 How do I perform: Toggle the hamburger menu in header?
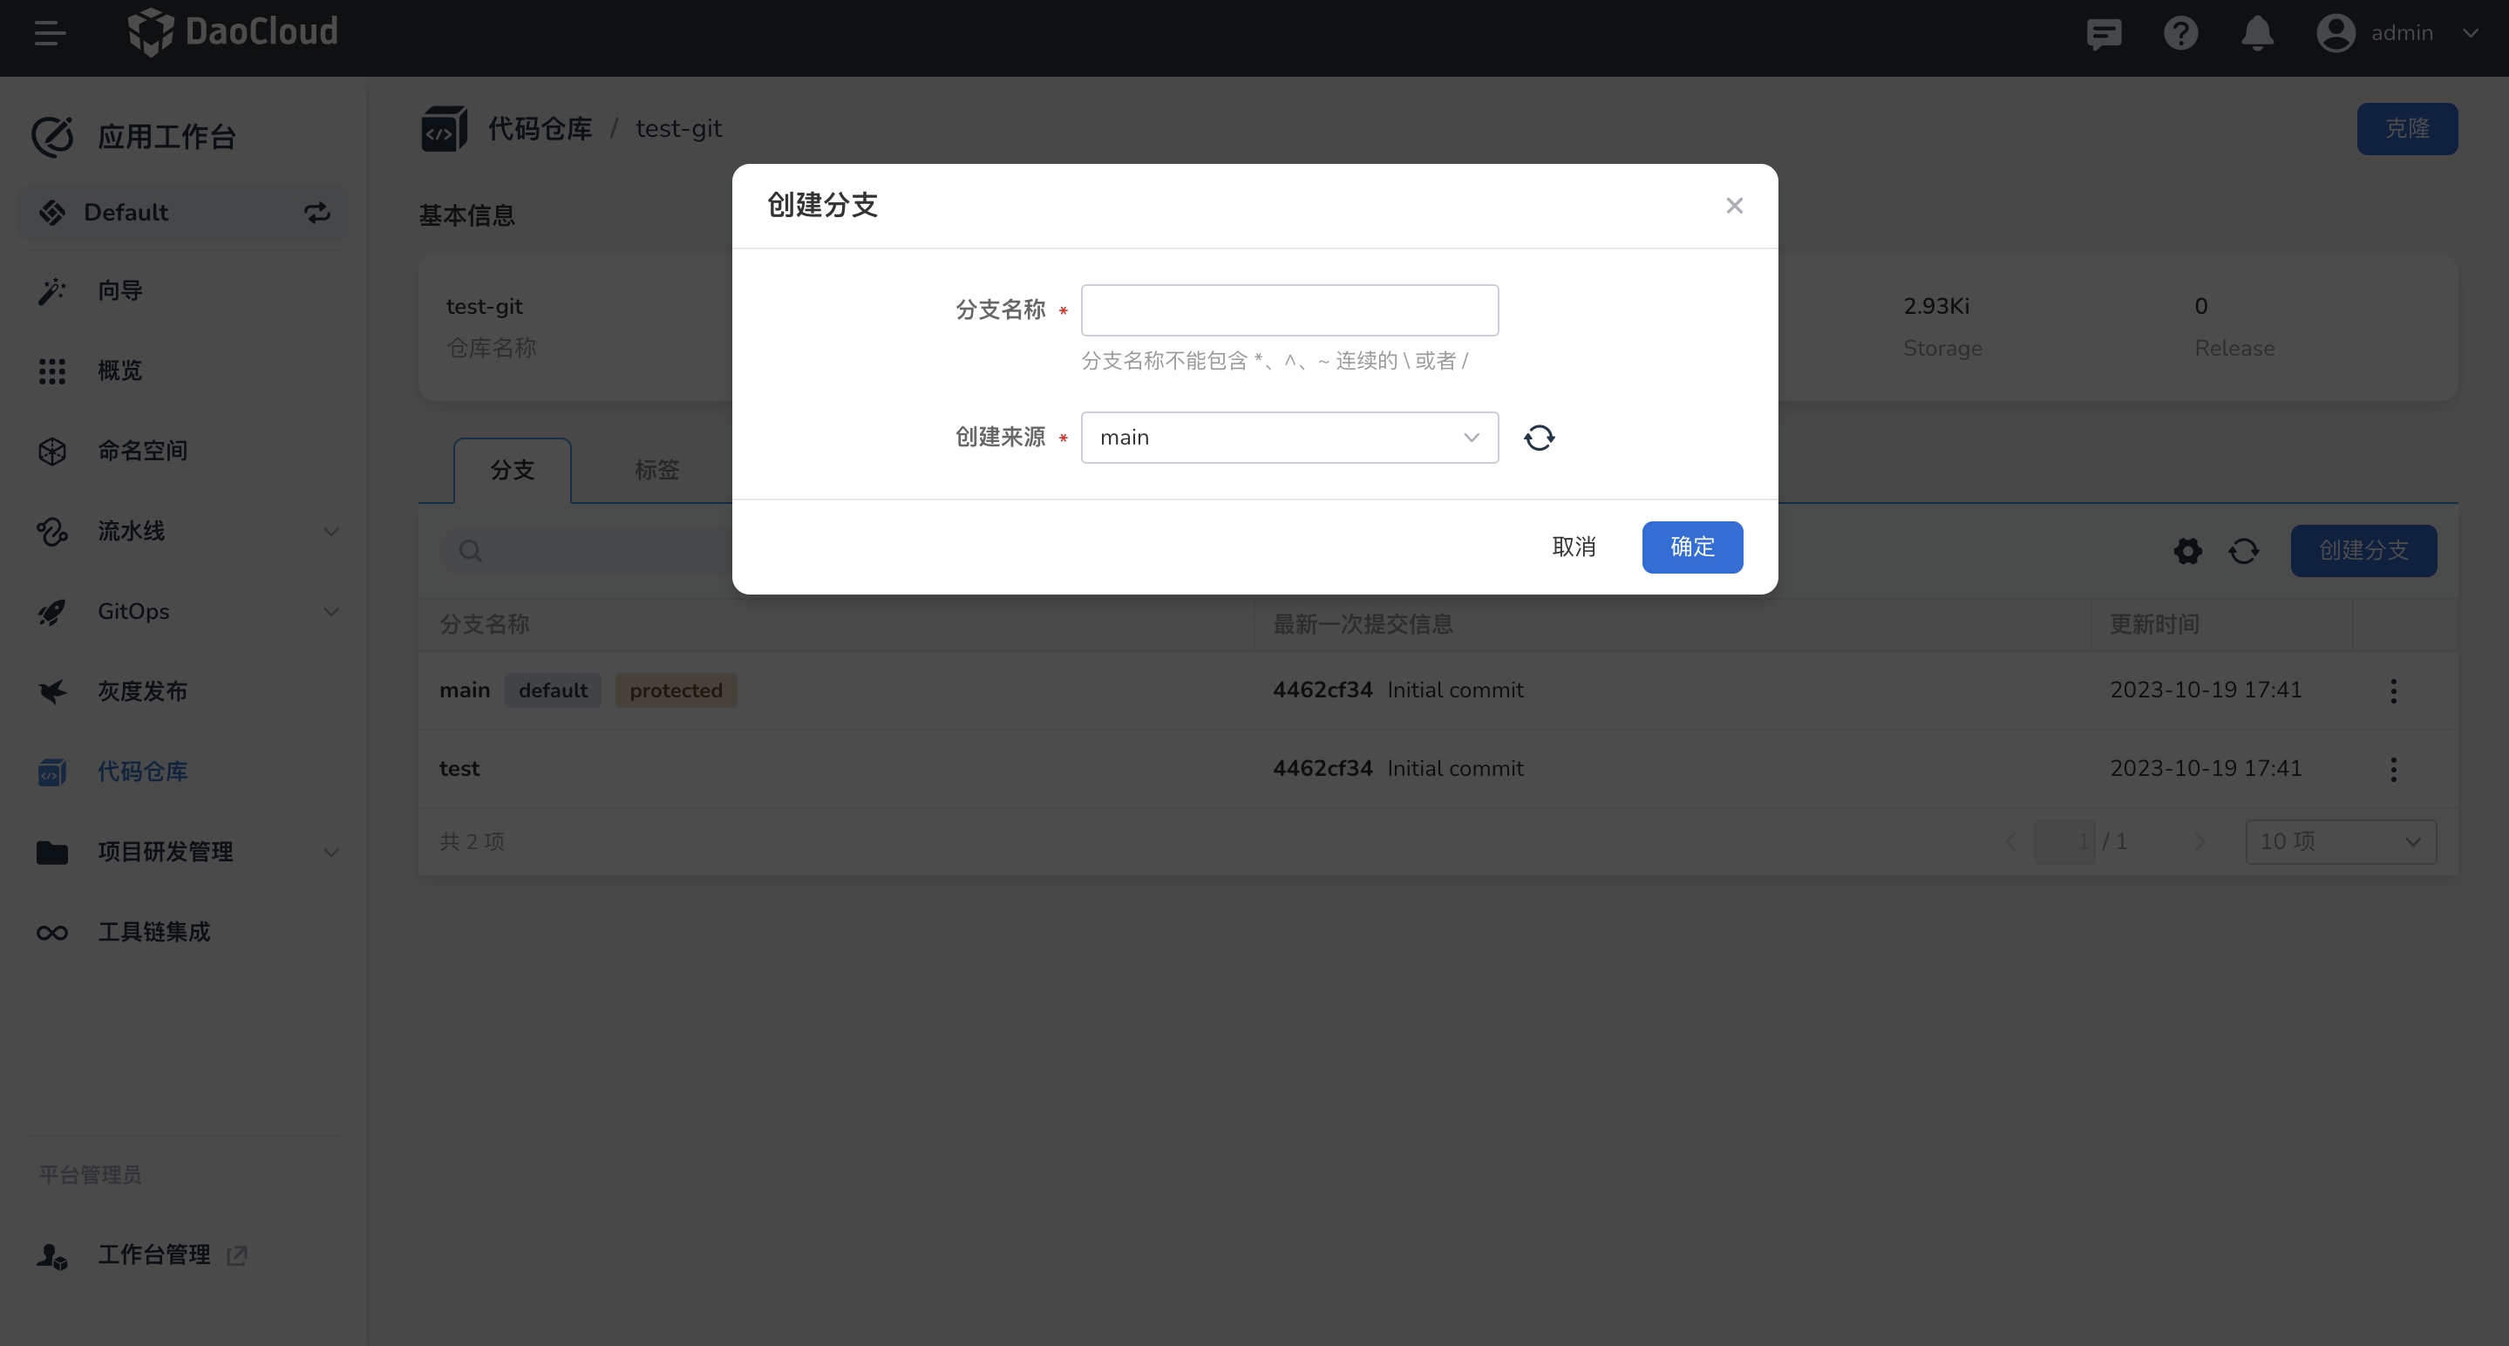click(x=50, y=33)
